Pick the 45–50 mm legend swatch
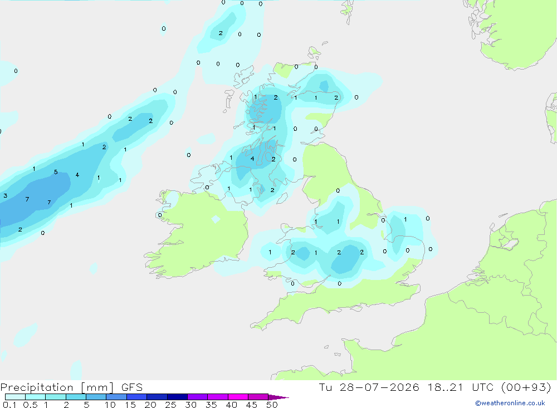The height and width of the screenshot is (408, 557). tap(258, 397)
